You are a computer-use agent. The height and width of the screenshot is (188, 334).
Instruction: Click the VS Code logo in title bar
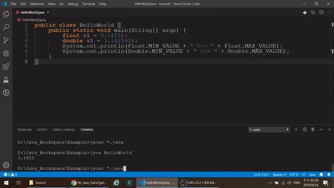click(x=5, y=4)
